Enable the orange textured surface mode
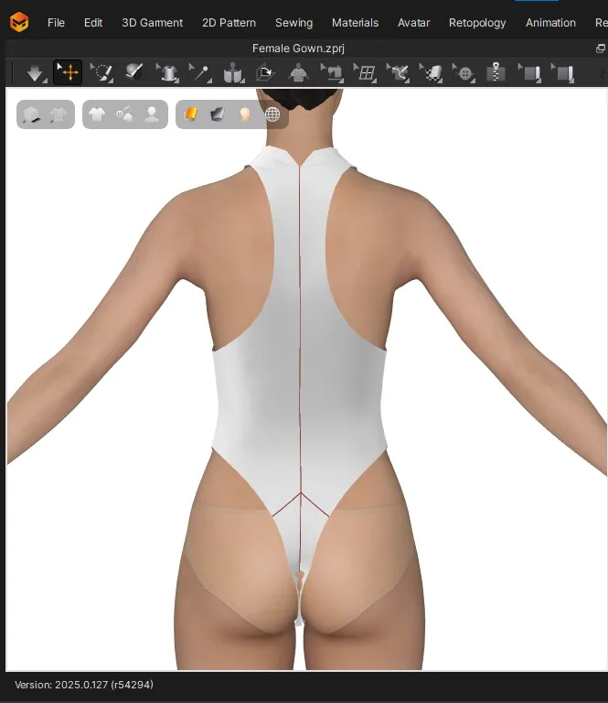The width and height of the screenshot is (608, 703). pos(191,114)
